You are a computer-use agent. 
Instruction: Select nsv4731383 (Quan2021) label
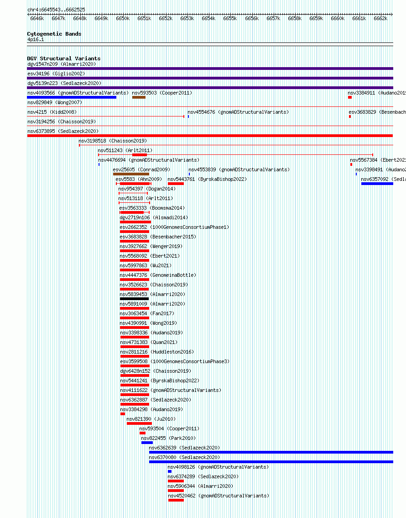149,342
